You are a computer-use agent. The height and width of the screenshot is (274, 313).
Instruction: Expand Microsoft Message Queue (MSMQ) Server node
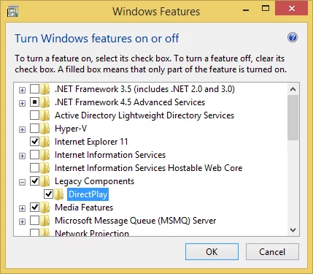point(22,221)
